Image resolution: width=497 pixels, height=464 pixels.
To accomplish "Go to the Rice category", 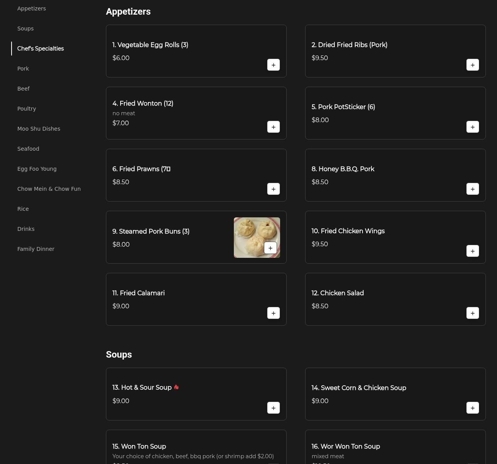I will pyautogui.click(x=23, y=209).
